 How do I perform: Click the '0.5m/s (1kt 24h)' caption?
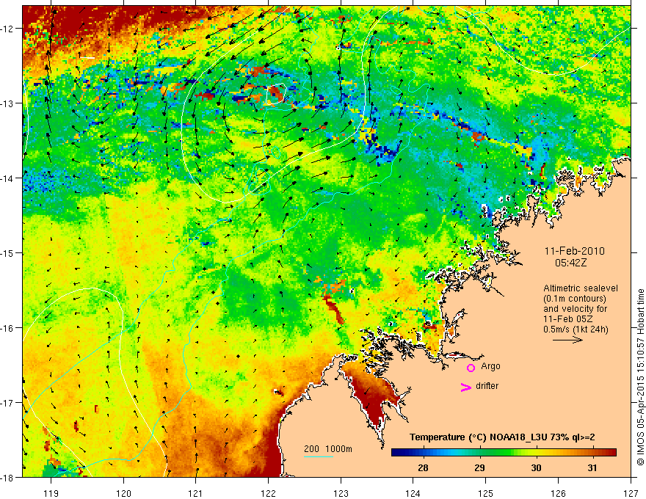click(x=576, y=329)
